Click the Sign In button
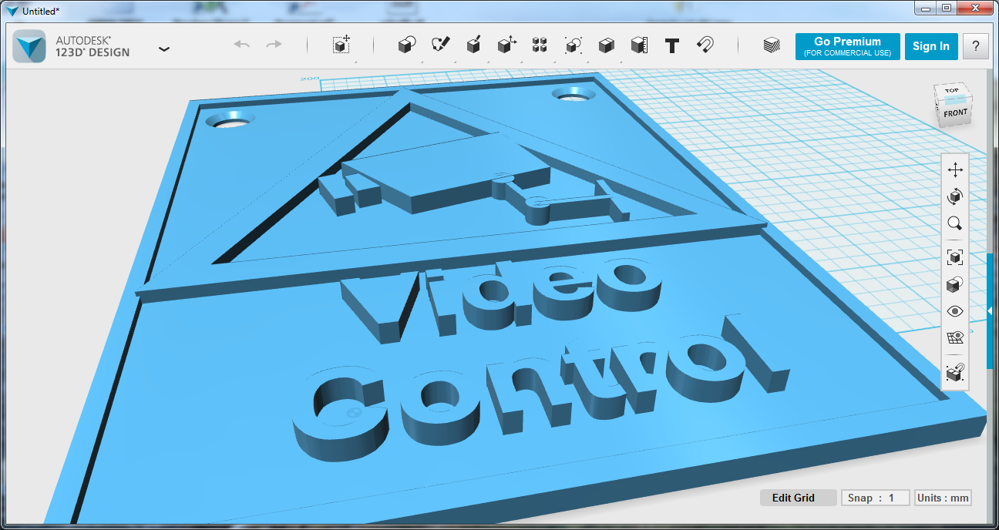The width and height of the screenshot is (999, 530). [x=931, y=46]
